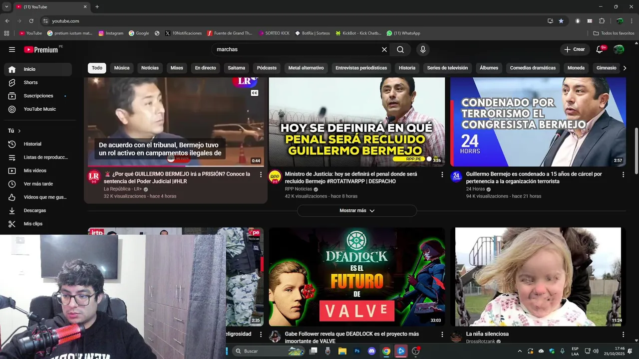Viewport: 639px width, 359px height.
Task: Select the Noticias filter chip
Action: (150, 68)
